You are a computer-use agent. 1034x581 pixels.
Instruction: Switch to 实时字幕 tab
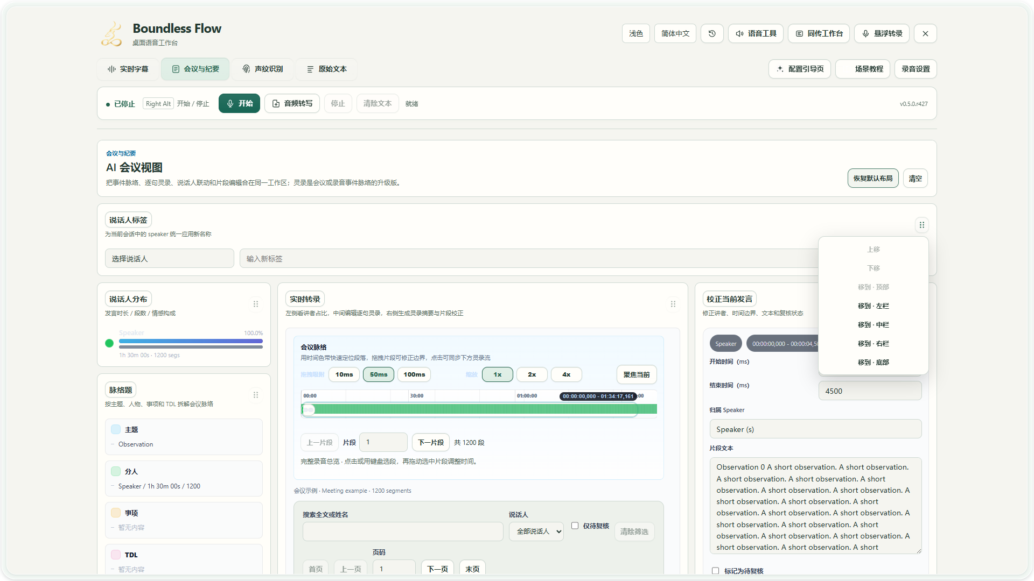pyautogui.click(x=128, y=69)
